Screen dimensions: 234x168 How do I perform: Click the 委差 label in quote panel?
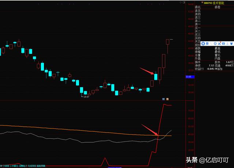coord(218,7)
